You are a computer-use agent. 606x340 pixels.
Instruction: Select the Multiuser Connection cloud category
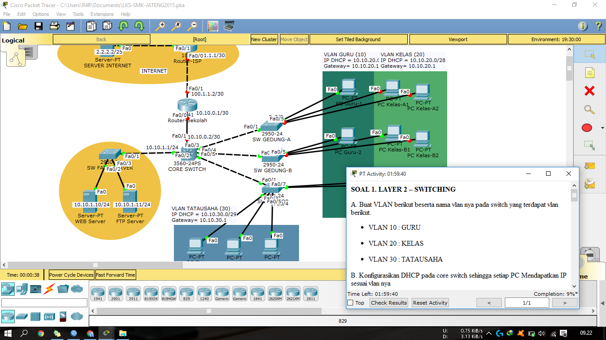pos(77,289)
